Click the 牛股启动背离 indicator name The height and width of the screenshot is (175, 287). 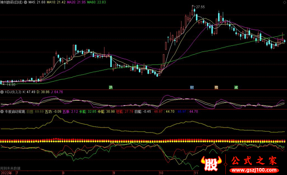[x=15, y=112]
